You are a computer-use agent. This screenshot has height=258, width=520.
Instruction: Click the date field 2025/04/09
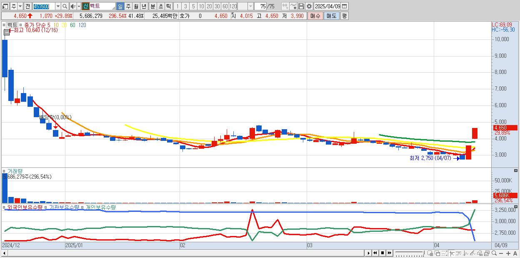327,6
